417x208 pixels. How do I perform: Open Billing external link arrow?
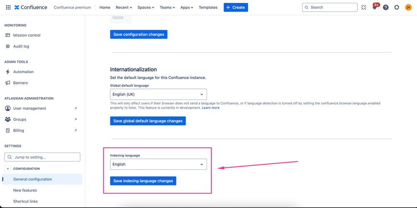coord(76,131)
